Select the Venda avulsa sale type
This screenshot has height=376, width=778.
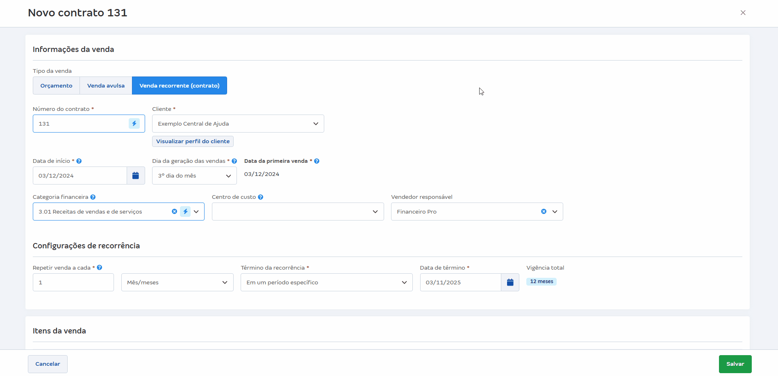[106, 86]
